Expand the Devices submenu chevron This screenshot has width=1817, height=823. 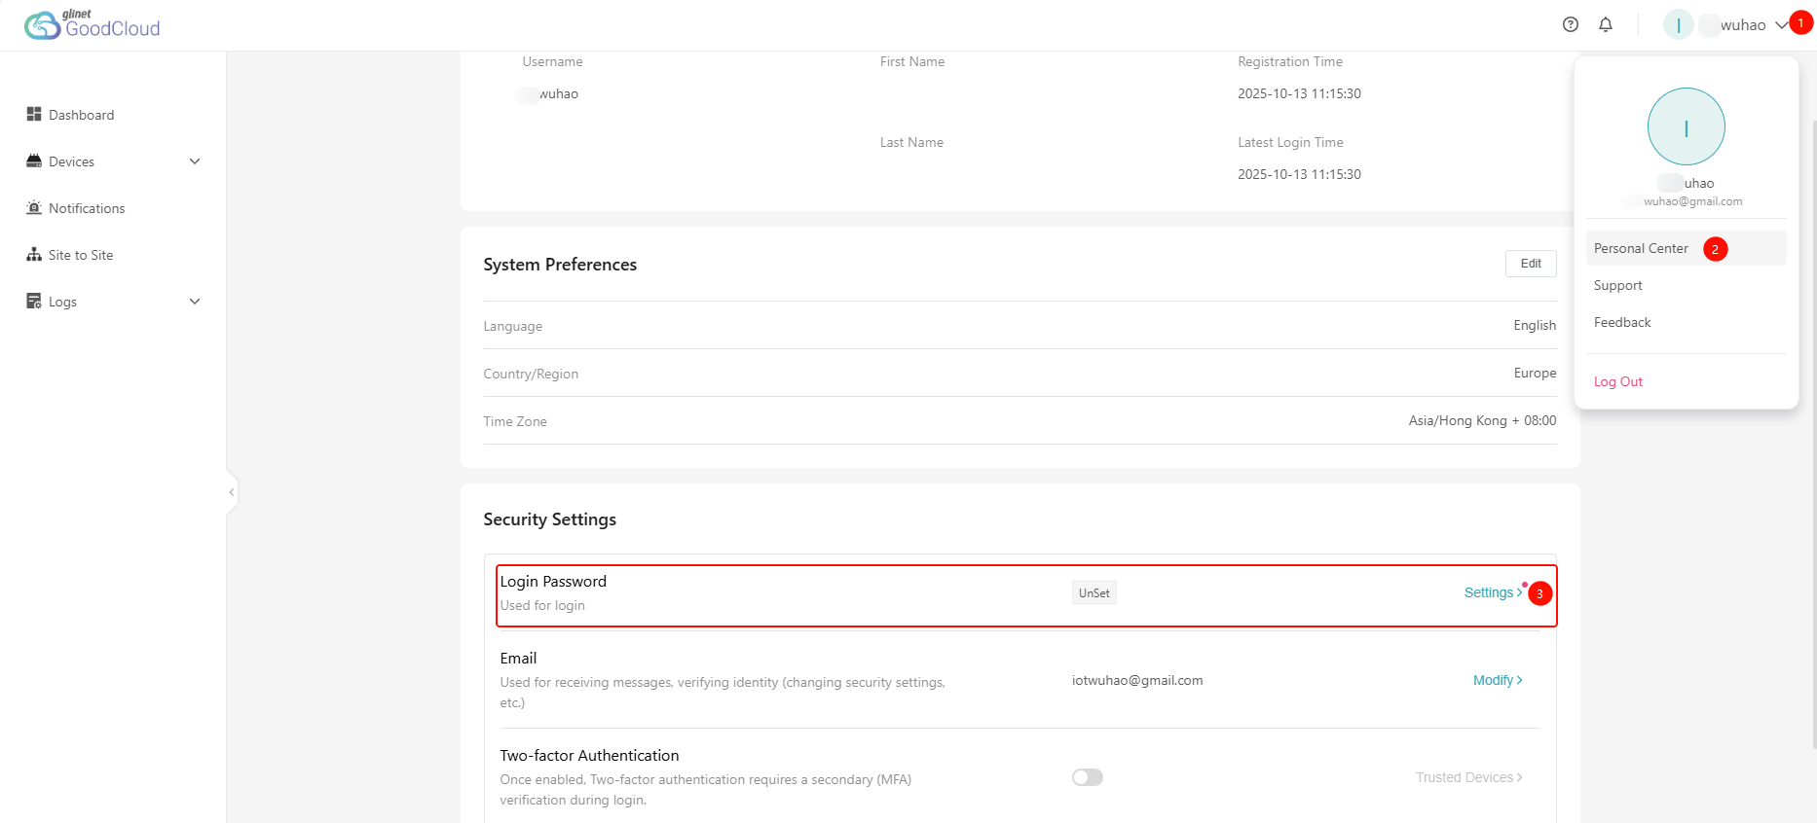[195, 161]
